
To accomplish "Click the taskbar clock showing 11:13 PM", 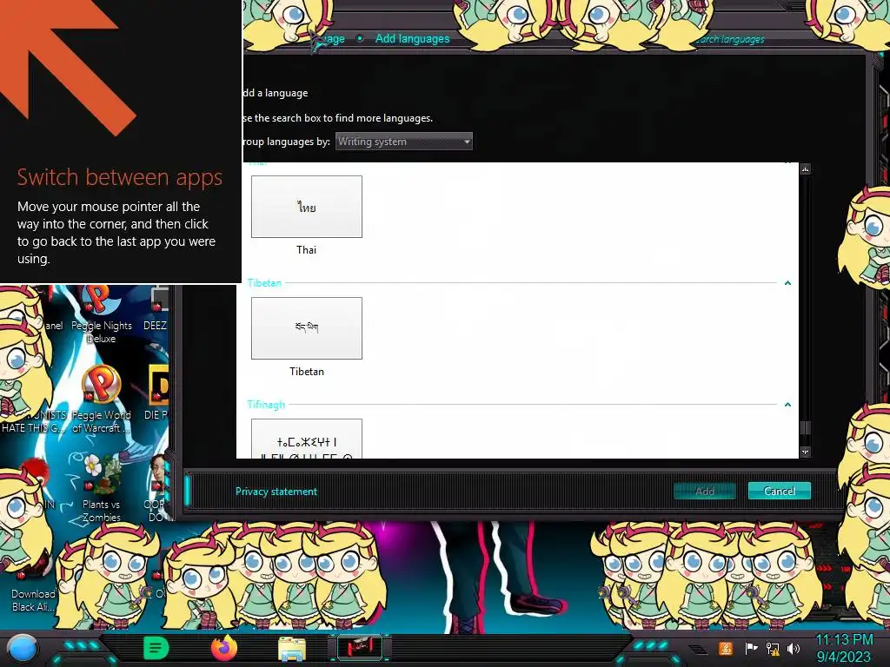I will (x=844, y=648).
